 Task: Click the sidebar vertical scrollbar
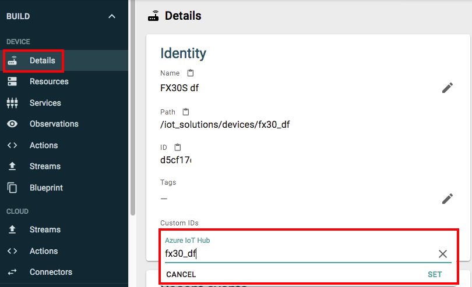133,108
